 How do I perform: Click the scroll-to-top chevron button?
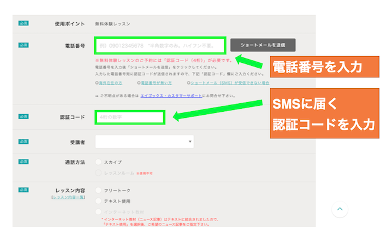pyautogui.click(x=340, y=209)
